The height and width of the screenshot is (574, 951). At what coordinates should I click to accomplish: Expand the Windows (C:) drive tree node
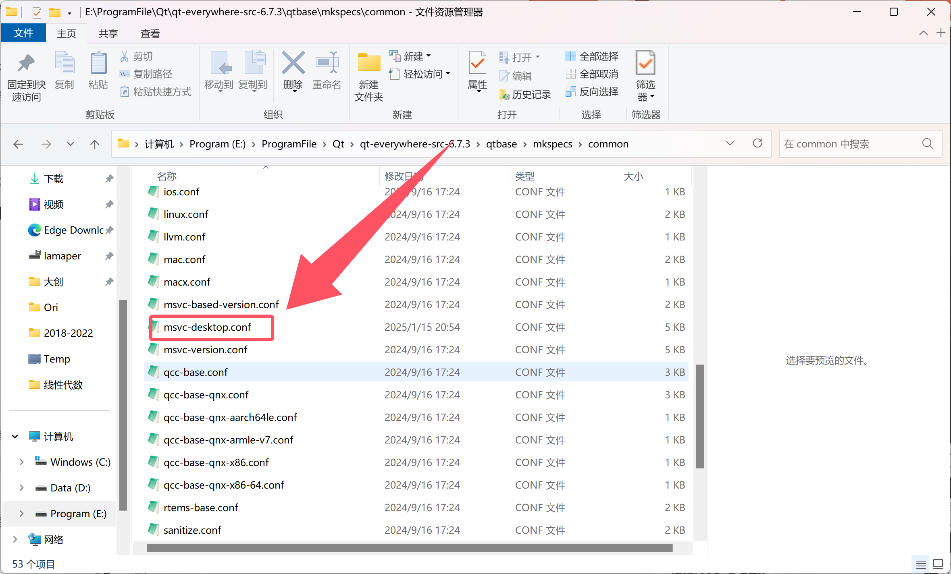coord(21,462)
